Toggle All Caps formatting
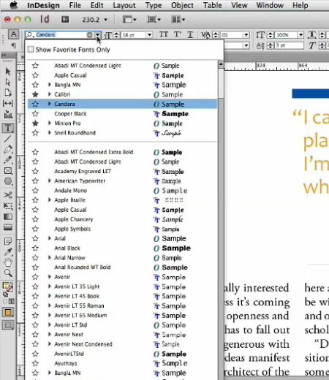This screenshot has width=329, height=380. click(164, 34)
